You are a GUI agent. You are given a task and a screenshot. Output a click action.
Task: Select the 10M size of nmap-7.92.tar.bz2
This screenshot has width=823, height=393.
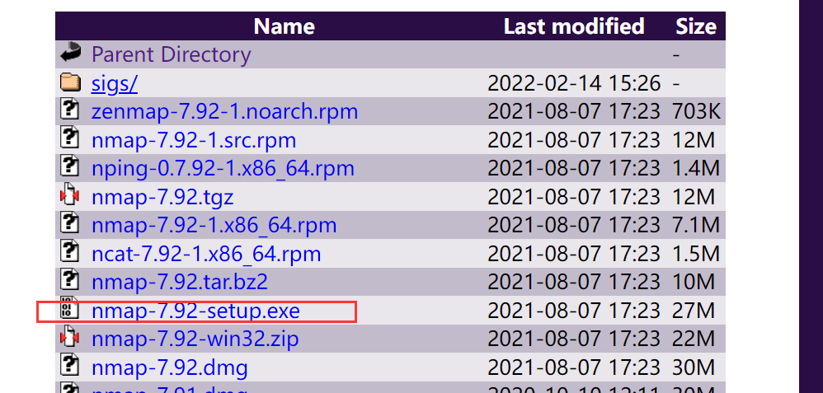(694, 282)
